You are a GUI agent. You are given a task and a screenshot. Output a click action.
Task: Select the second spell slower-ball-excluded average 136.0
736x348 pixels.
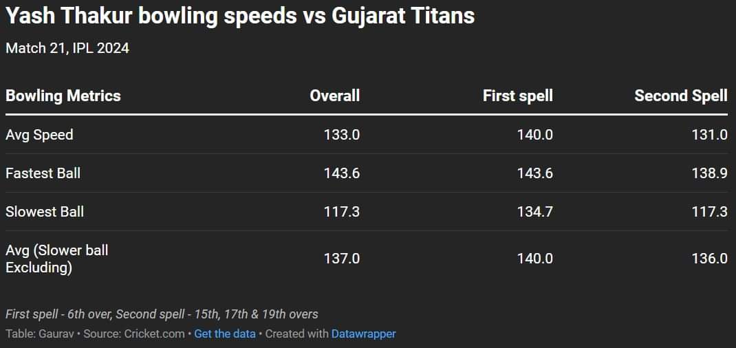(709, 259)
